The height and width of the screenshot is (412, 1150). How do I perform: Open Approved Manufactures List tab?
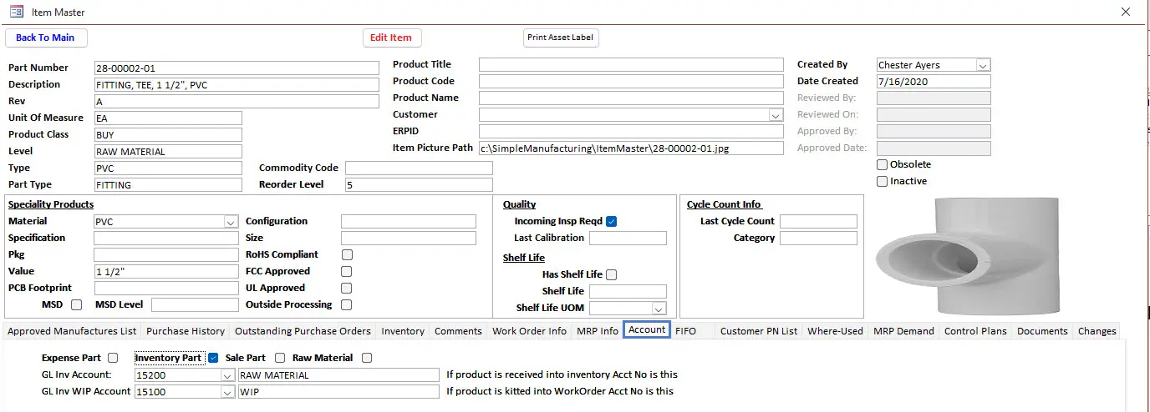(x=72, y=331)
